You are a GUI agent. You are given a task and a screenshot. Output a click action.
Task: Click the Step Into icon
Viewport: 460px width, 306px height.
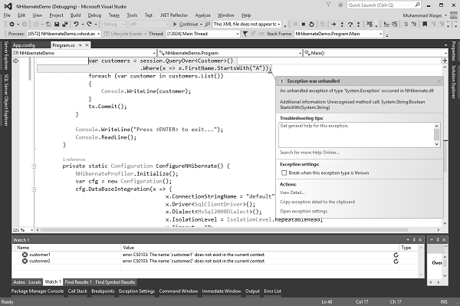(342, 24)
